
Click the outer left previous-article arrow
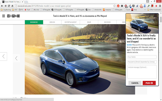pos(3,56)
